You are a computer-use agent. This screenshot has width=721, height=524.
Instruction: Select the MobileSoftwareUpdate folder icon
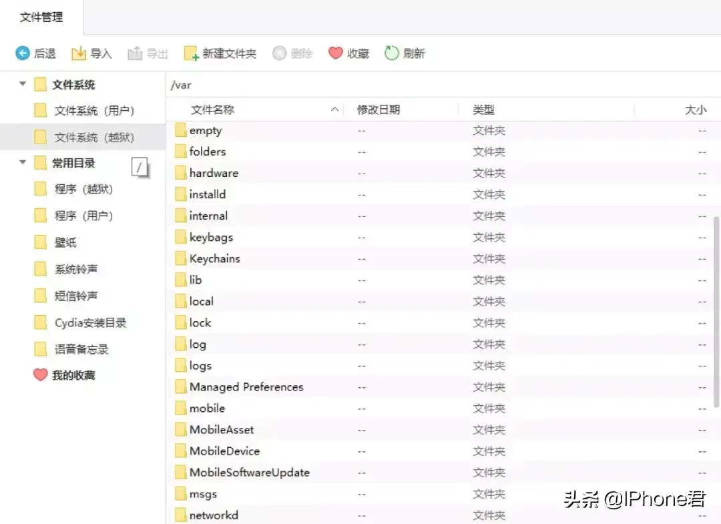[x=180, y=473]
